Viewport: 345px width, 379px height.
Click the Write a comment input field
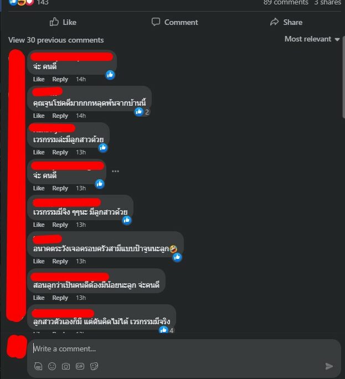point(184,349)
